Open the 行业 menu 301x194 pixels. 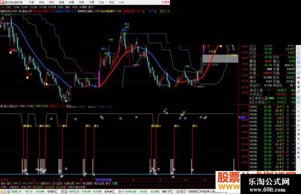coord(102,2)
